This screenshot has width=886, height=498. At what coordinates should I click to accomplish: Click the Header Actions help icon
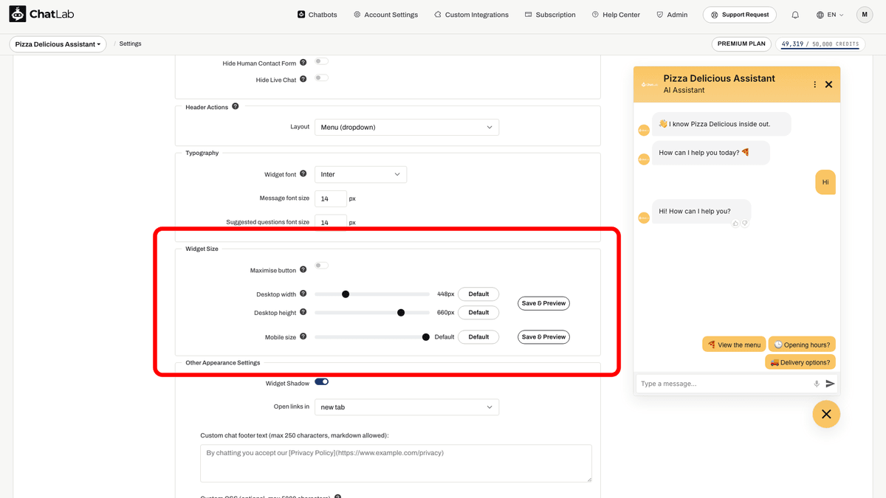click(x=236, y=106)
